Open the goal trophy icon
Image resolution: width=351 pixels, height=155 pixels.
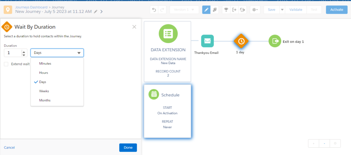pos(226,10)
